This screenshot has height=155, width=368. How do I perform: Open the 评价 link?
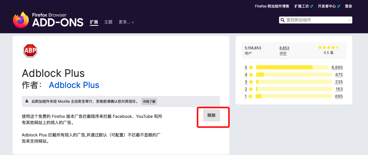(x=283, y=53)
